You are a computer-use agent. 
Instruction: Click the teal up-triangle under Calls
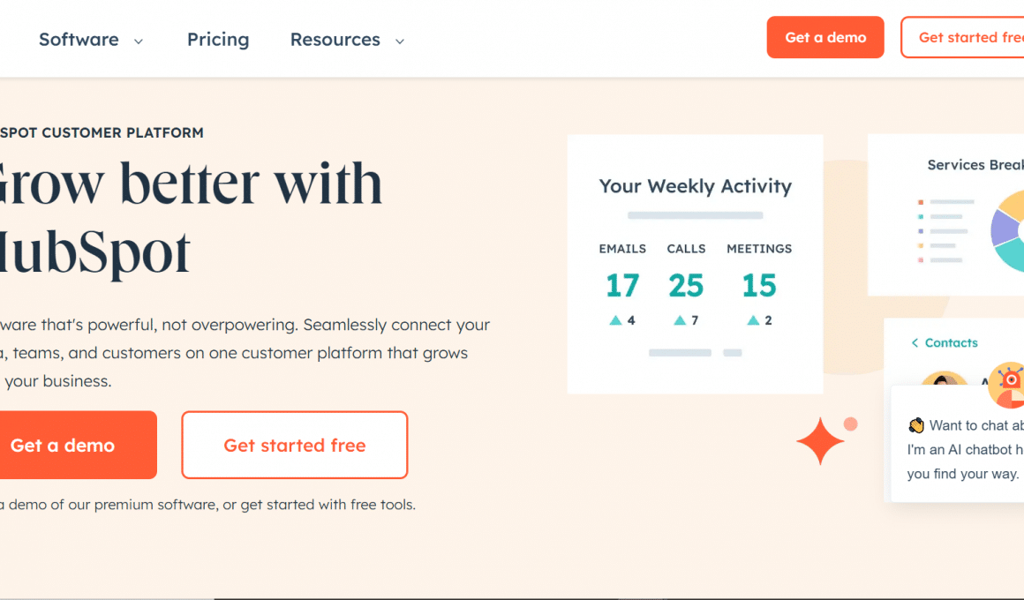point(680,320)
